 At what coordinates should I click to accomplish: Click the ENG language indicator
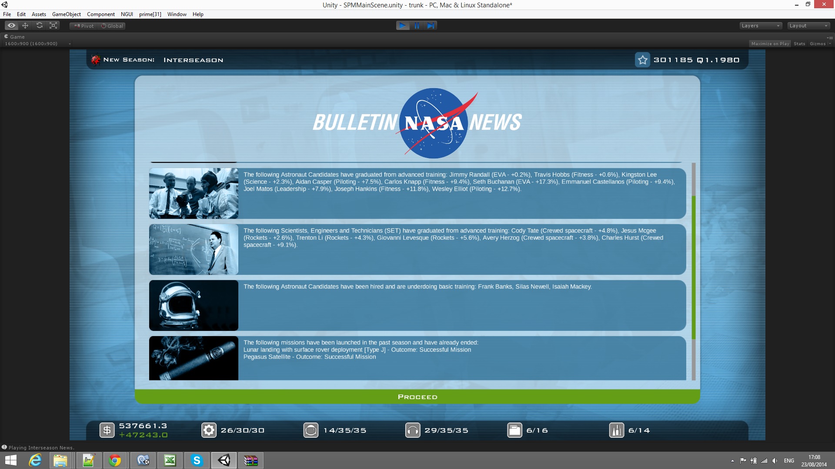(x=789, y=461)
